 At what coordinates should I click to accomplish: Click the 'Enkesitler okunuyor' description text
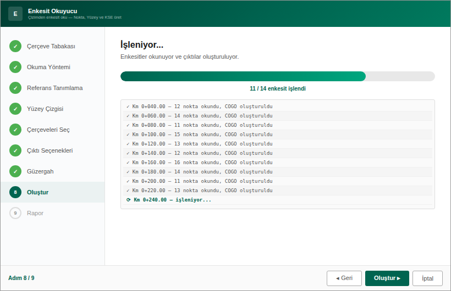(179, 57)
